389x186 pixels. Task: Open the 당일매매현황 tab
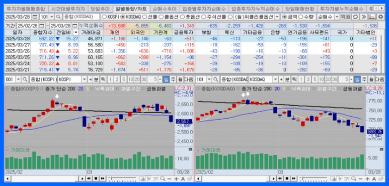(x=300, y=9)
